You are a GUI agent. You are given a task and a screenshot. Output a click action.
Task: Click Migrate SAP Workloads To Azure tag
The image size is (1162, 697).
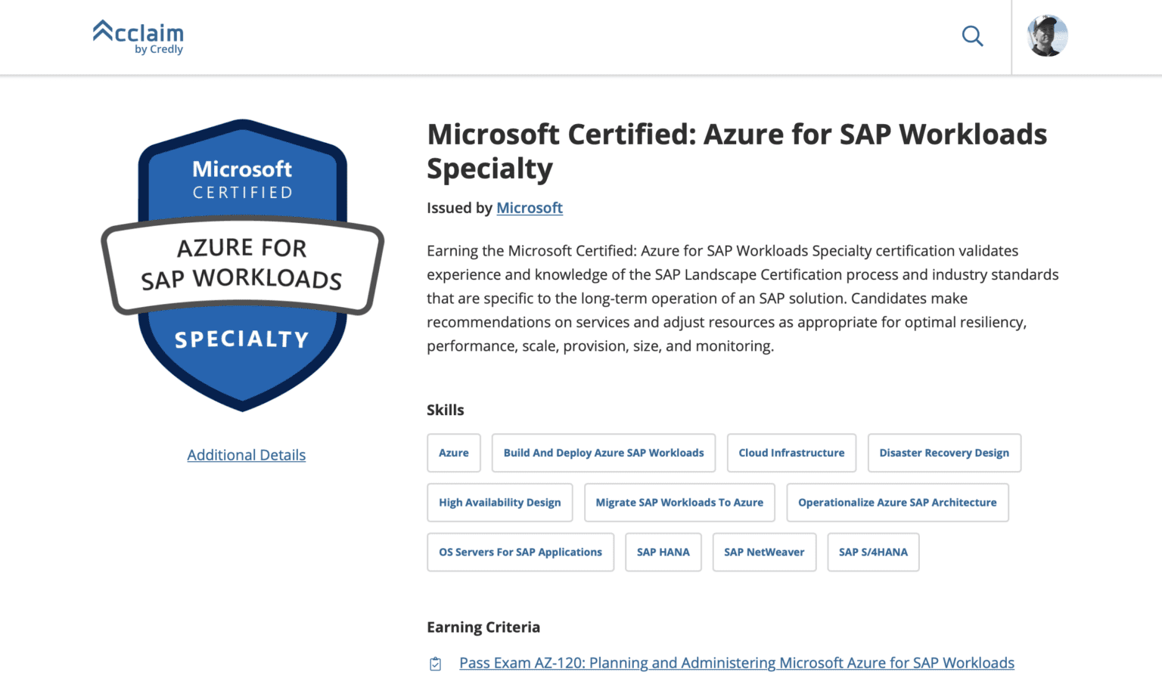(679, 503)
